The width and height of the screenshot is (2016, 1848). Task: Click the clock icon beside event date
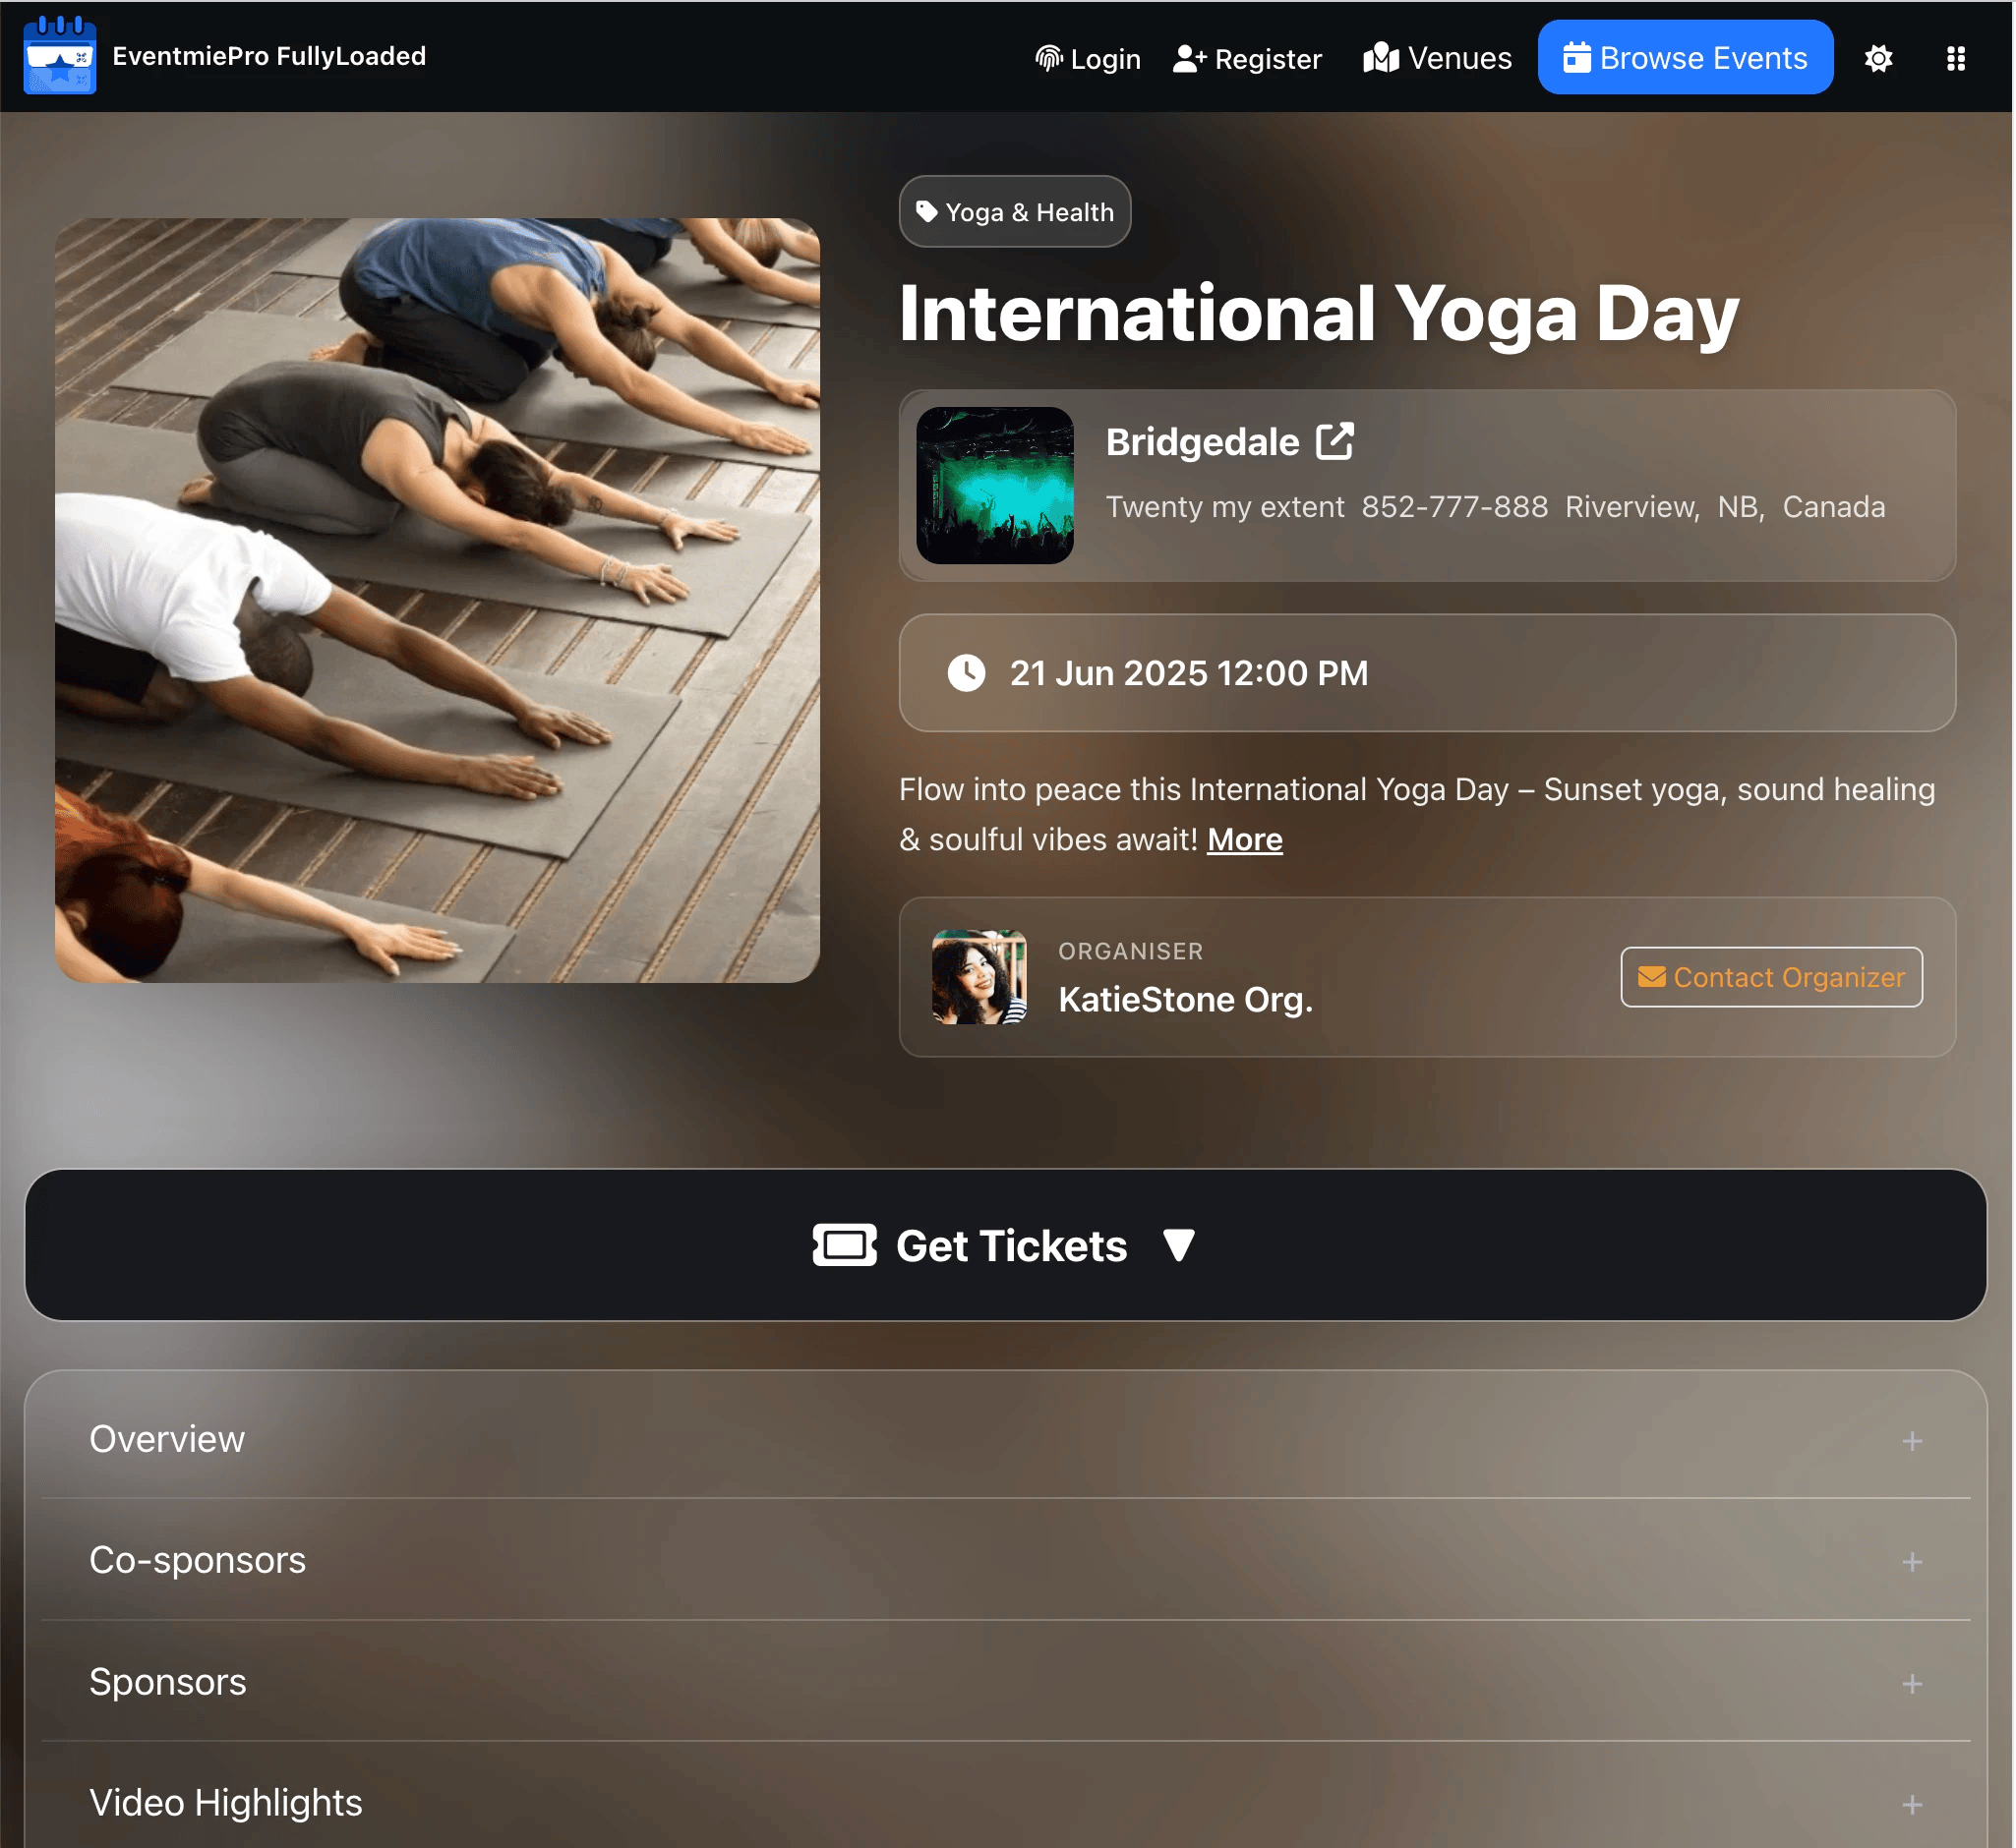click(968, 674)
